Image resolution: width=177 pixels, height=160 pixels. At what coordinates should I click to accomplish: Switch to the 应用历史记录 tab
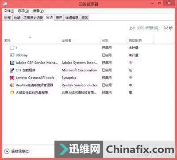click(33, 18)
